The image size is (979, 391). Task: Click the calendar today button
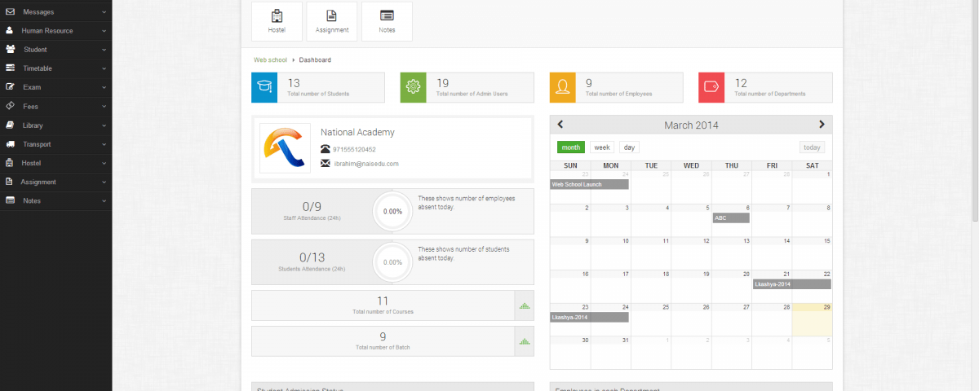812,147
